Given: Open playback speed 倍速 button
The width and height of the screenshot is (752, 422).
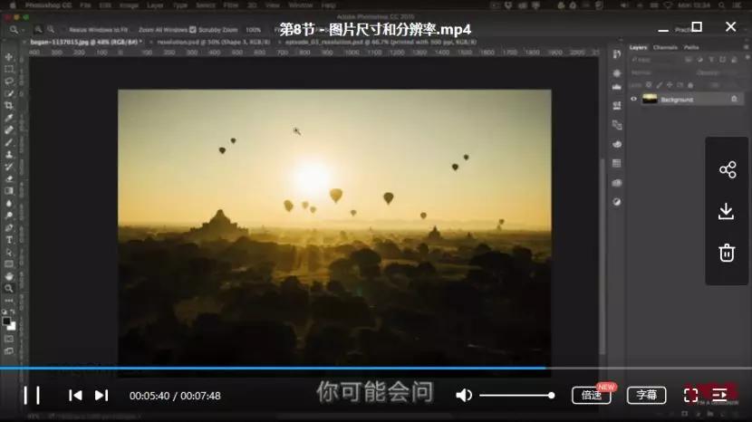Looking at the screenshot, I should coord(592,395).
